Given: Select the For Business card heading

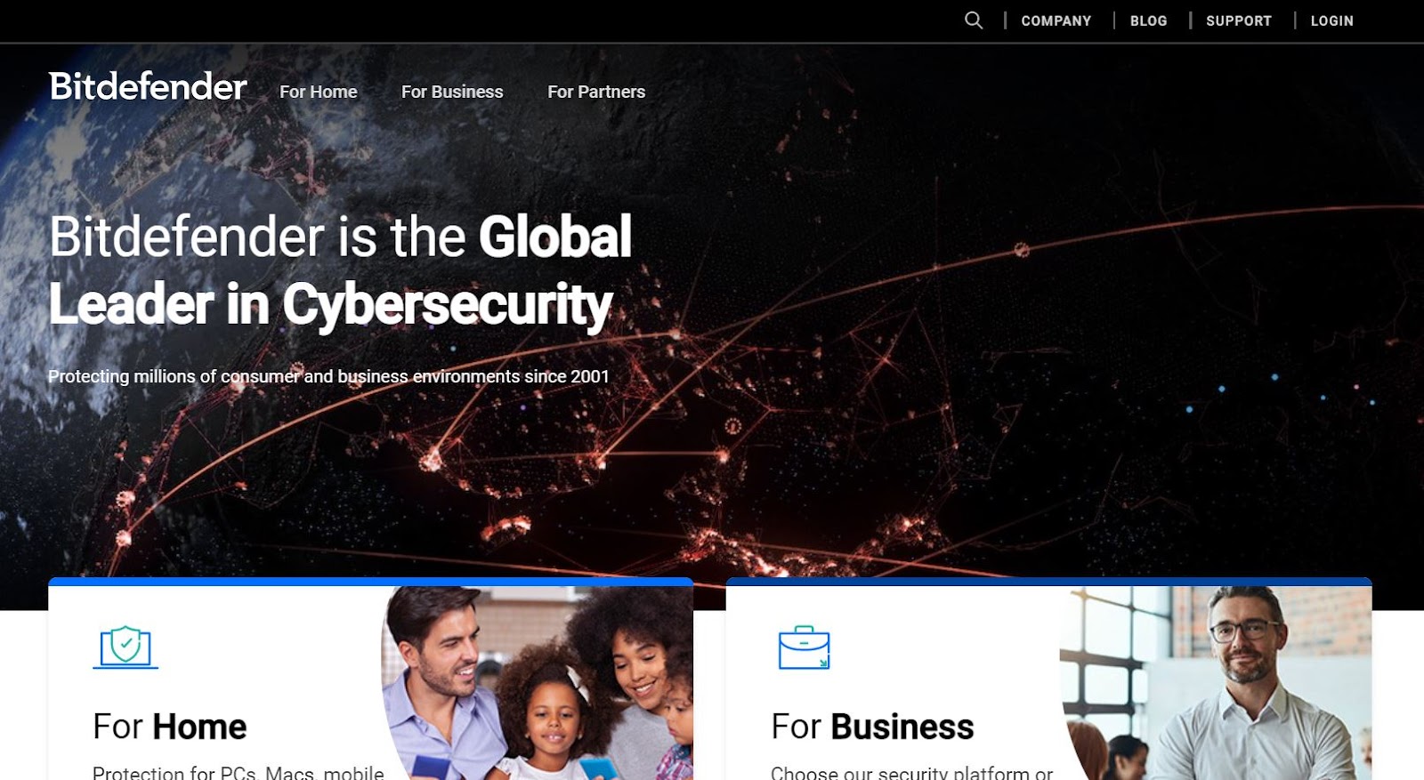Looking at the screenshot, I should coord(872,727).
